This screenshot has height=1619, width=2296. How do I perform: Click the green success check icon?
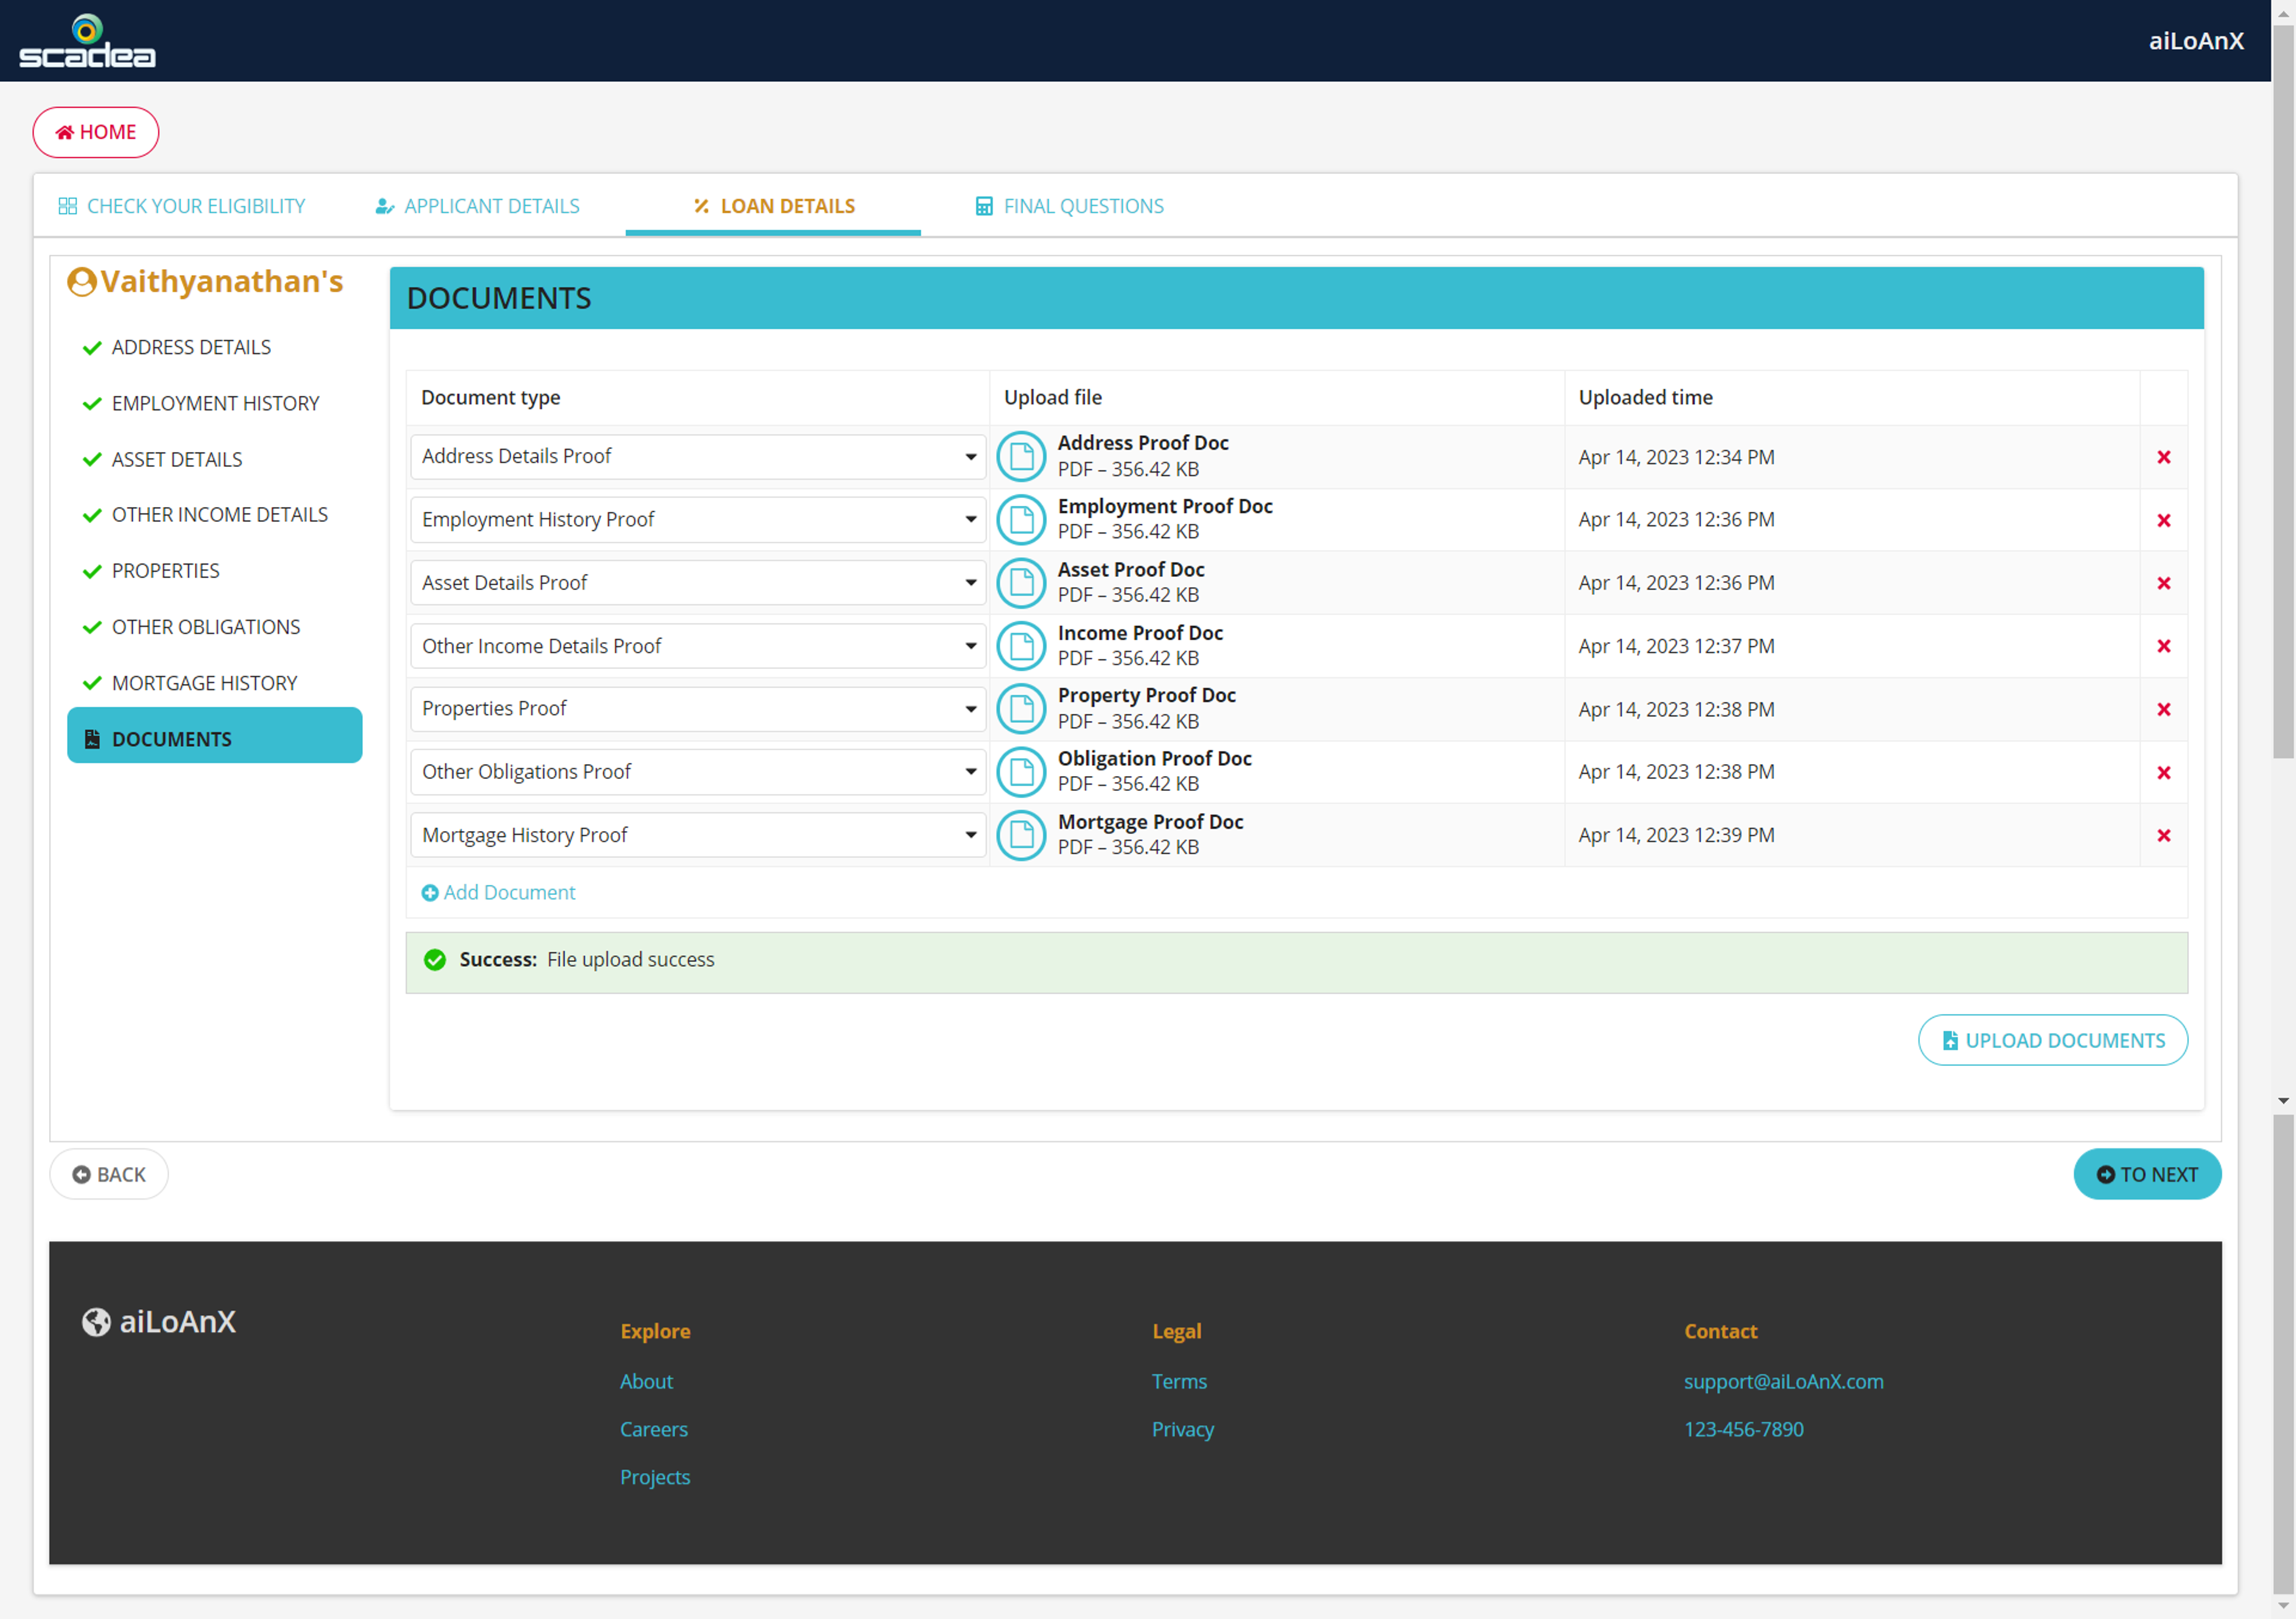tap(434, 960)
